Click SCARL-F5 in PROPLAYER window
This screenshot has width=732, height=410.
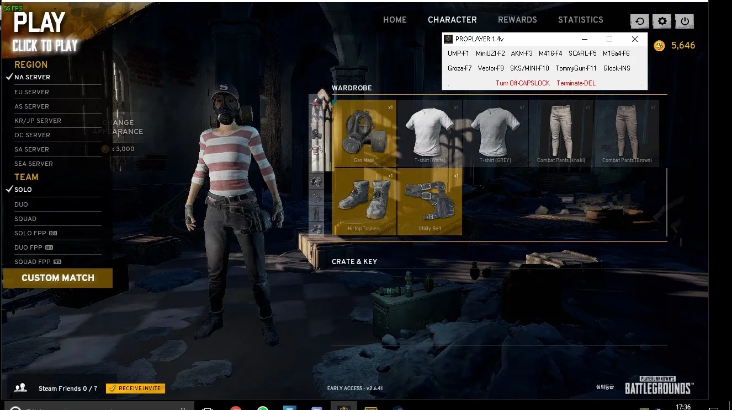582,53
